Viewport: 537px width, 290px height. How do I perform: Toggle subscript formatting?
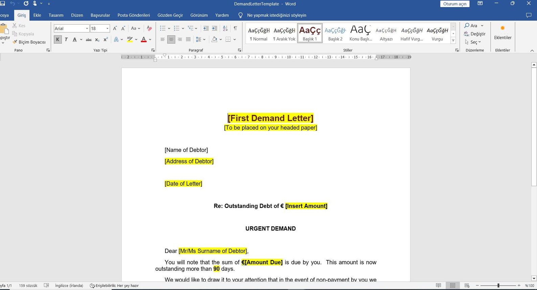pos(97,39)
